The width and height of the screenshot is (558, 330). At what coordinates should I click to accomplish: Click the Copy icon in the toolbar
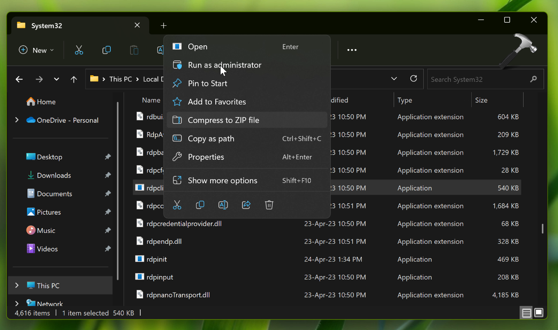tap(106, 50)
